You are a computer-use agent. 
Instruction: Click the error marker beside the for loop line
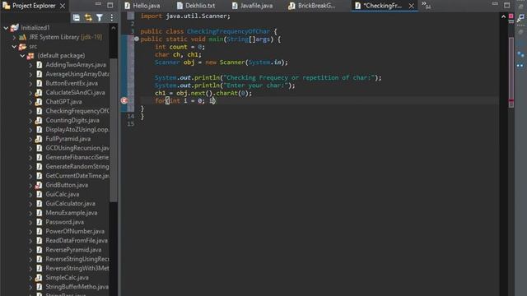tap(124, 100)
